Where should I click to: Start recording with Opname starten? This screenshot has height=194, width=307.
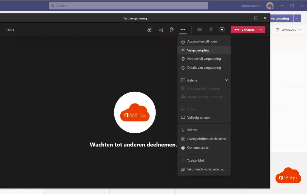pyautogui.click(x=204, y=148)
